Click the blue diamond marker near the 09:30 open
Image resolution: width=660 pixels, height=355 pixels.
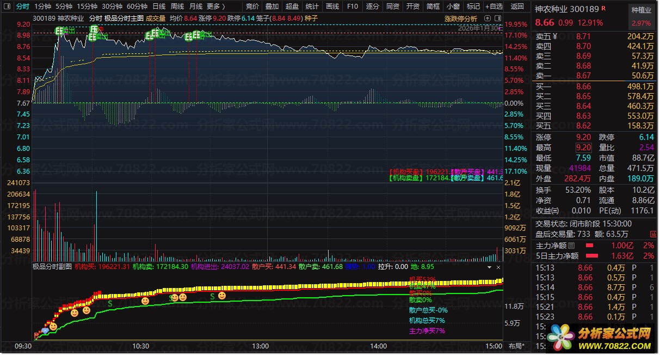tap(45, 330)
